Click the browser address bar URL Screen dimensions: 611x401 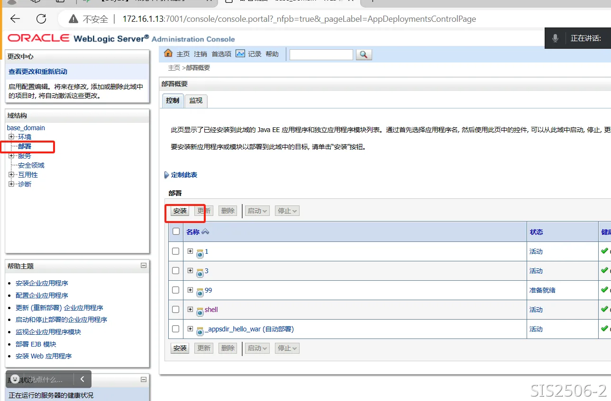299,19
